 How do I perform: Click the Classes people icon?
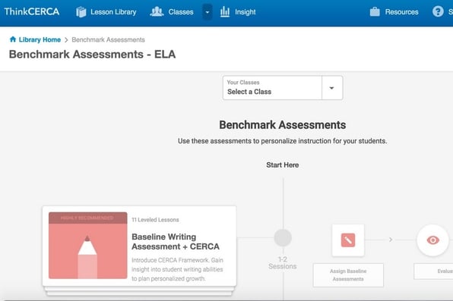pos(157,11)
